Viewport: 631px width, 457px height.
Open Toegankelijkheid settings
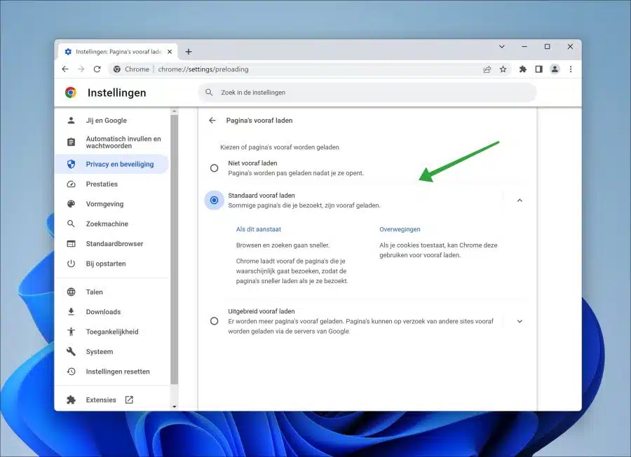pos(111,332)
